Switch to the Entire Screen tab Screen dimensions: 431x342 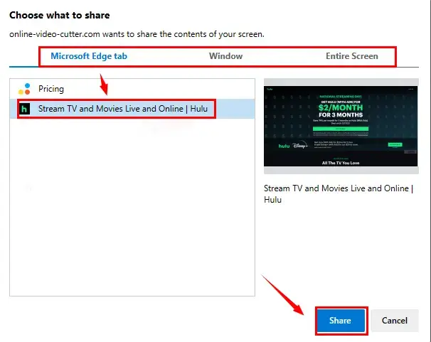pos(352,56)
